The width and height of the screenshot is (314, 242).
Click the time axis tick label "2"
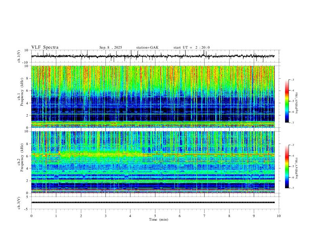pos(81,216)
